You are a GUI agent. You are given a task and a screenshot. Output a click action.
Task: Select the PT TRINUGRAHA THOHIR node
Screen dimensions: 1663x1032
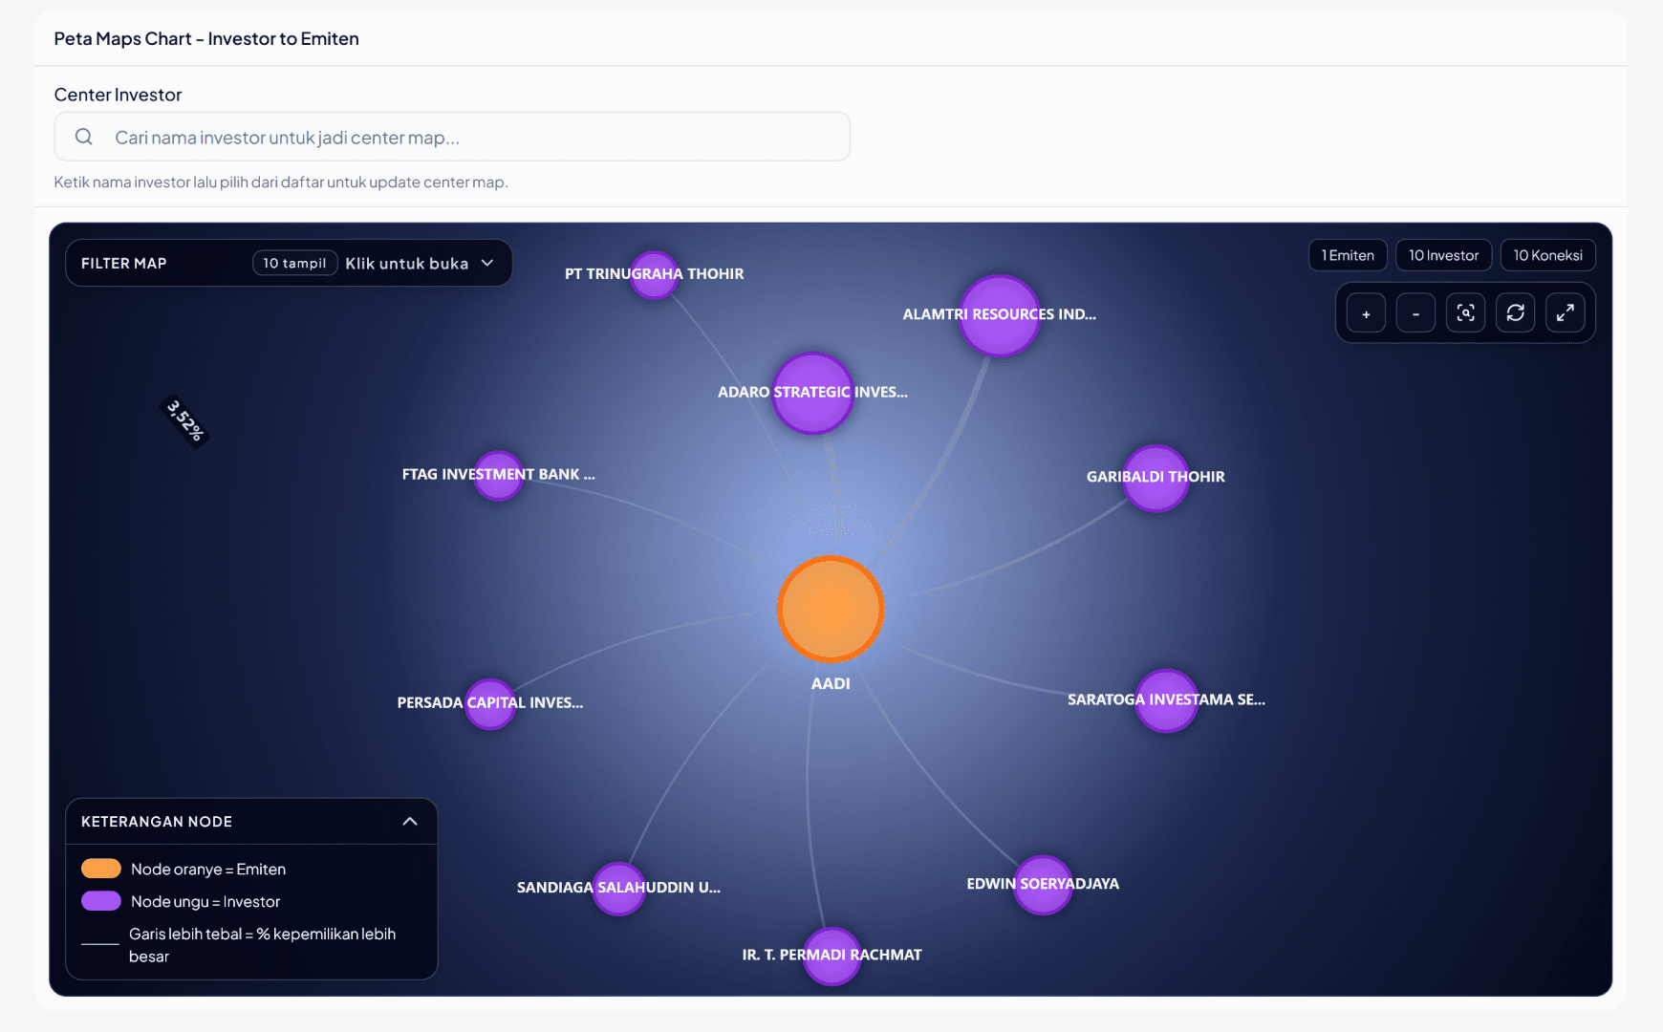pos(655,274)
